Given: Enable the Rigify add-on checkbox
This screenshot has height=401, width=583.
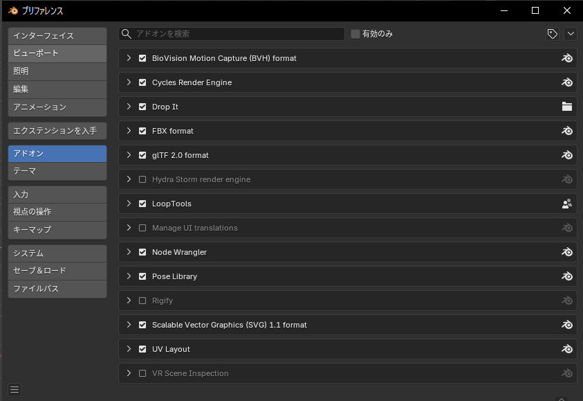Looking at the screenshot, I should 142,301.
